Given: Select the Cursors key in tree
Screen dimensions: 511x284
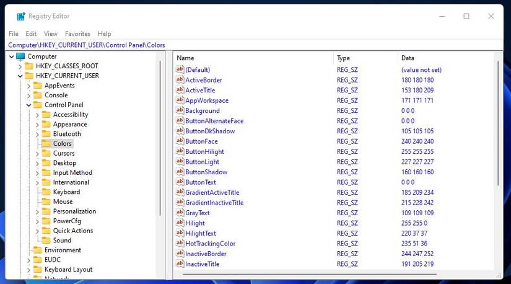Looking at the screenshot, I should click(x=64, y=153).
